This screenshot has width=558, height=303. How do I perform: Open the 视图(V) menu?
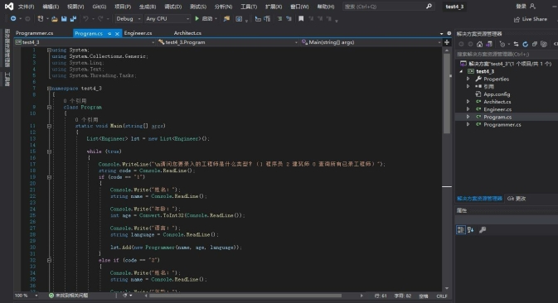tap(75, 7)
